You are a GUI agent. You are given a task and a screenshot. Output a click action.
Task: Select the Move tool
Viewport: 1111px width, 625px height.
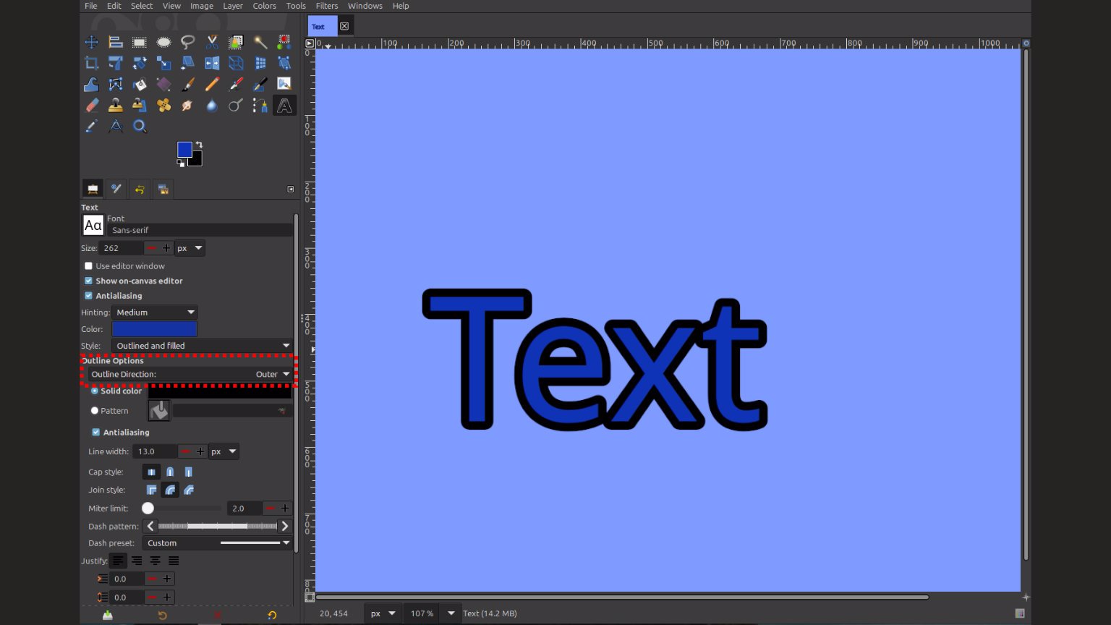coord(92,42)
